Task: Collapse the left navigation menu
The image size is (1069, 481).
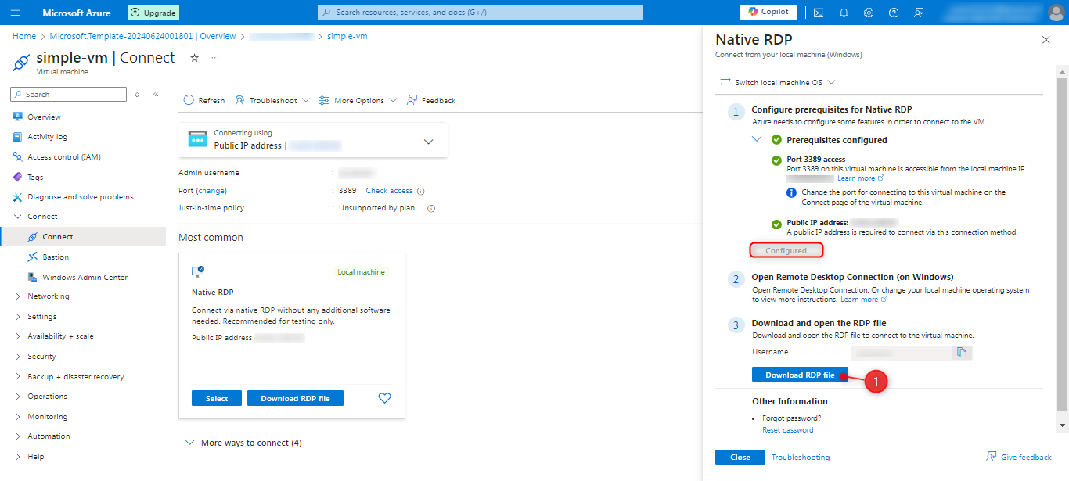Action: [156, 95]
